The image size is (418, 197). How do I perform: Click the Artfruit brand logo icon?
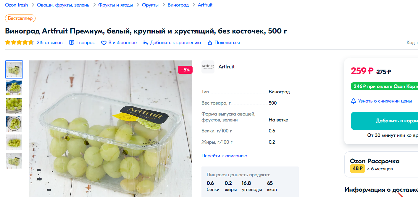208,67
